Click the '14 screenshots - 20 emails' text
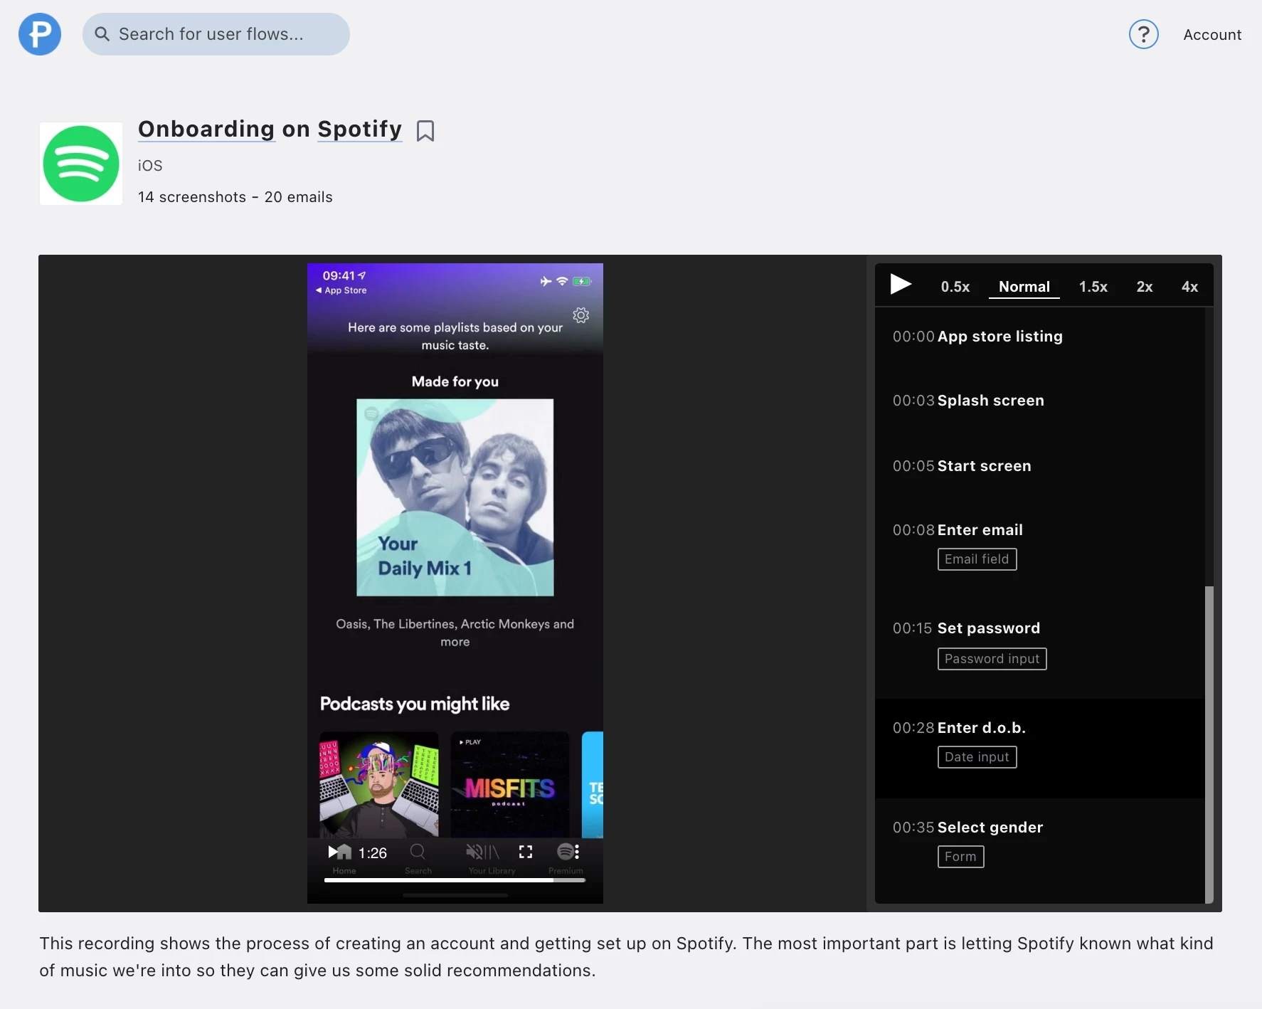This screenshot has width=1262, height=1009. click(x=235, y=197)
